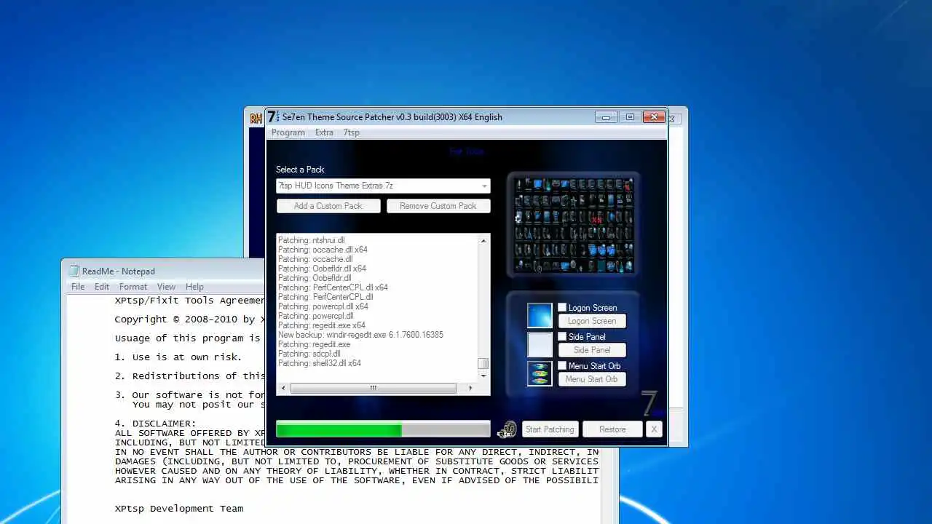The image size is (932, 524).
Task: Click 'XPtsp Development Team' in Notepad
Action: 179,508
